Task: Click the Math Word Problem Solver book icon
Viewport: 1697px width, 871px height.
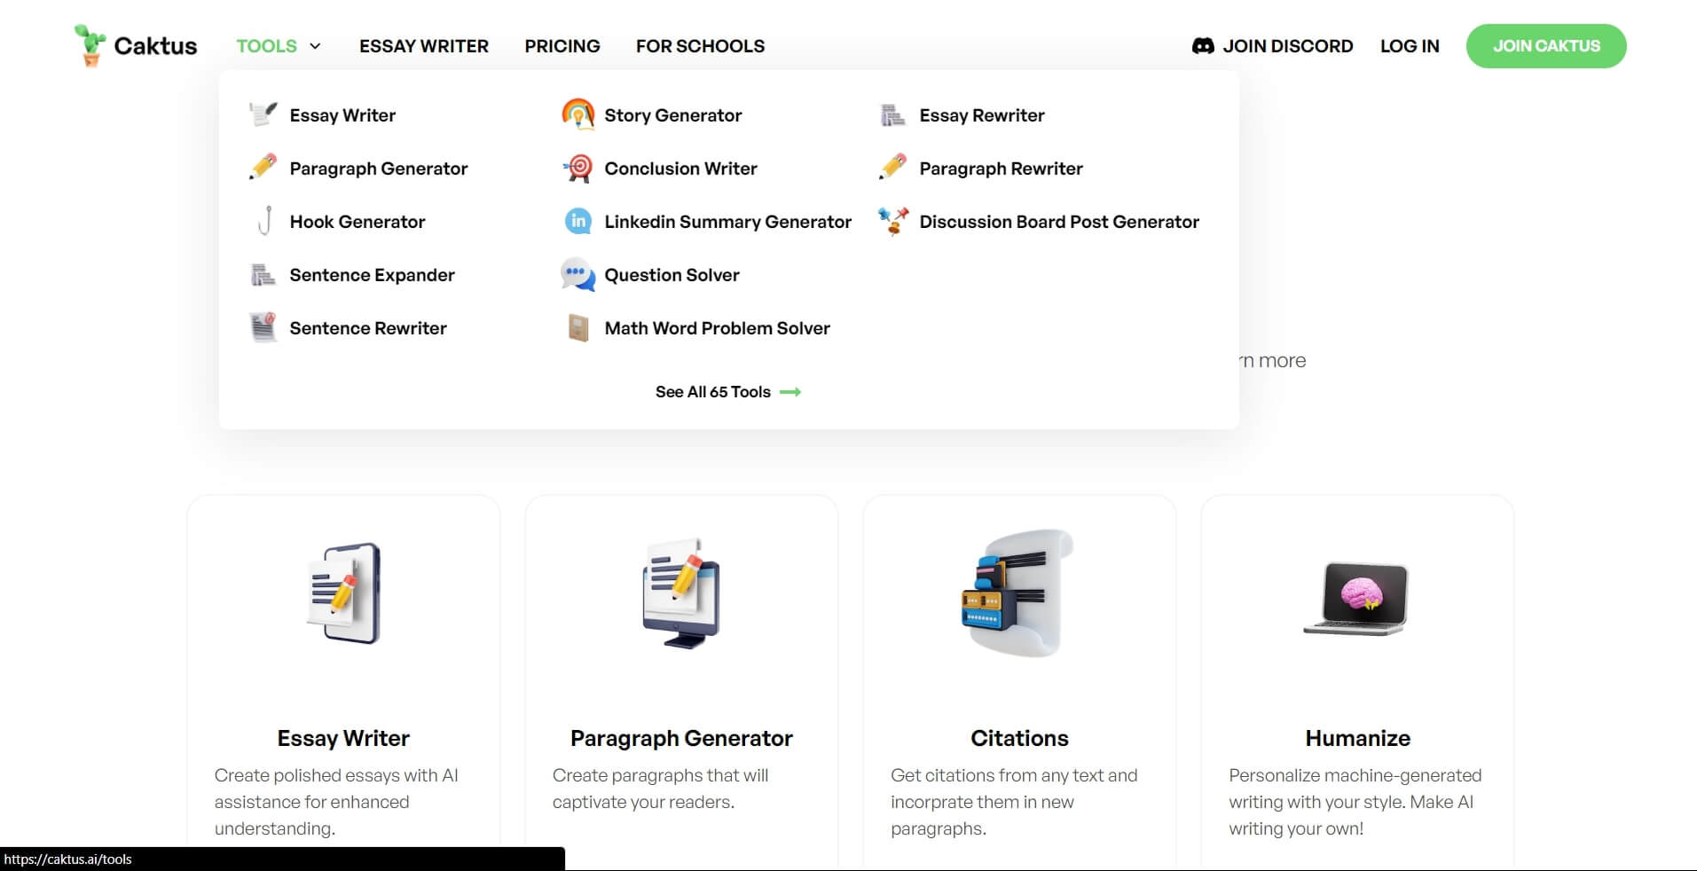Action: point(578,327)
